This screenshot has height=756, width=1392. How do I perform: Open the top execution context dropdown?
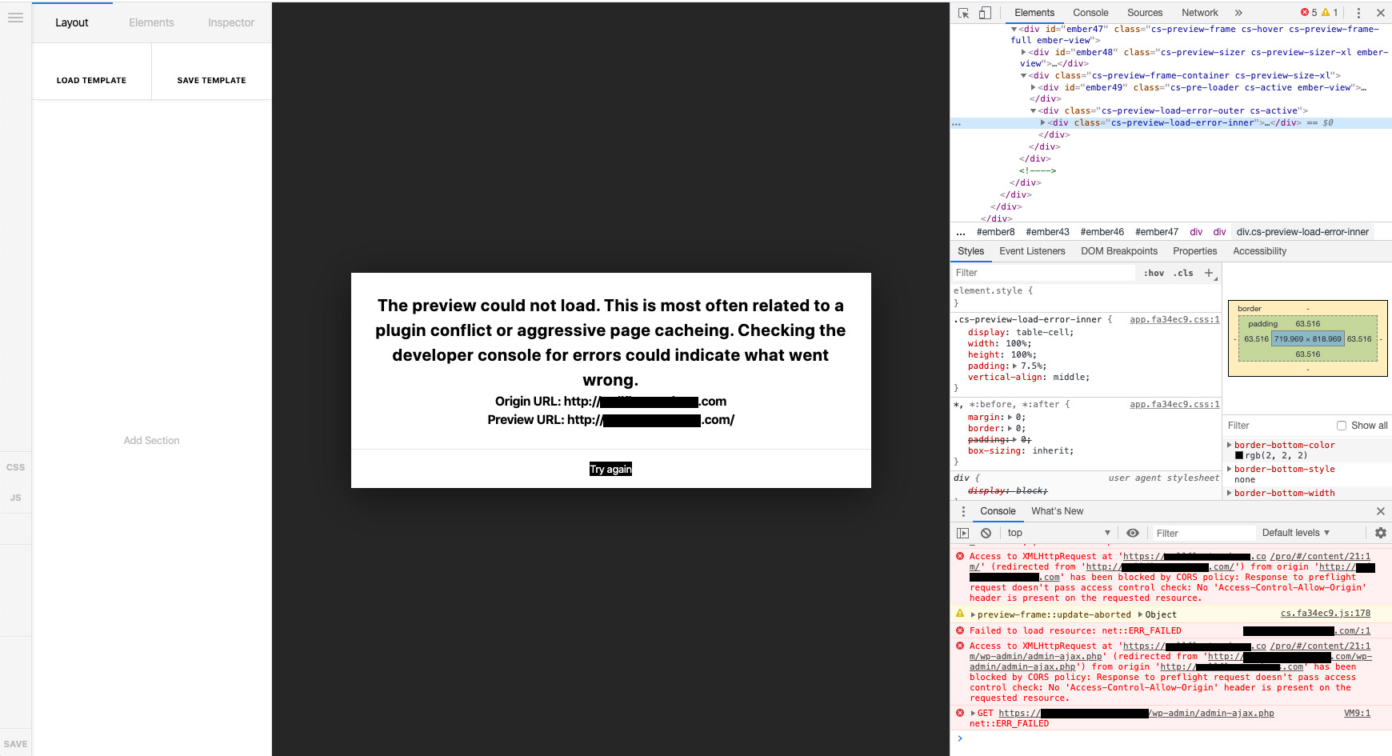pyautogui.click(x=1058, y=533)
